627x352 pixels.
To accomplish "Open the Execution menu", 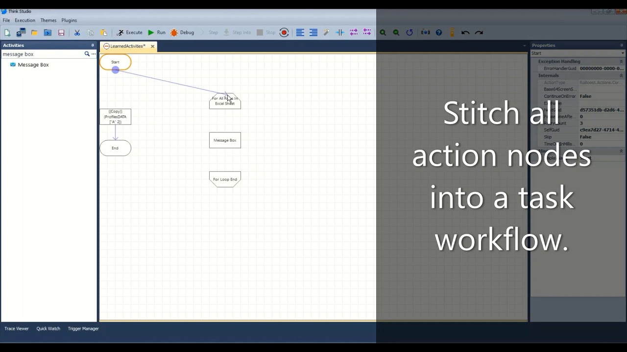I will point(25,21).
